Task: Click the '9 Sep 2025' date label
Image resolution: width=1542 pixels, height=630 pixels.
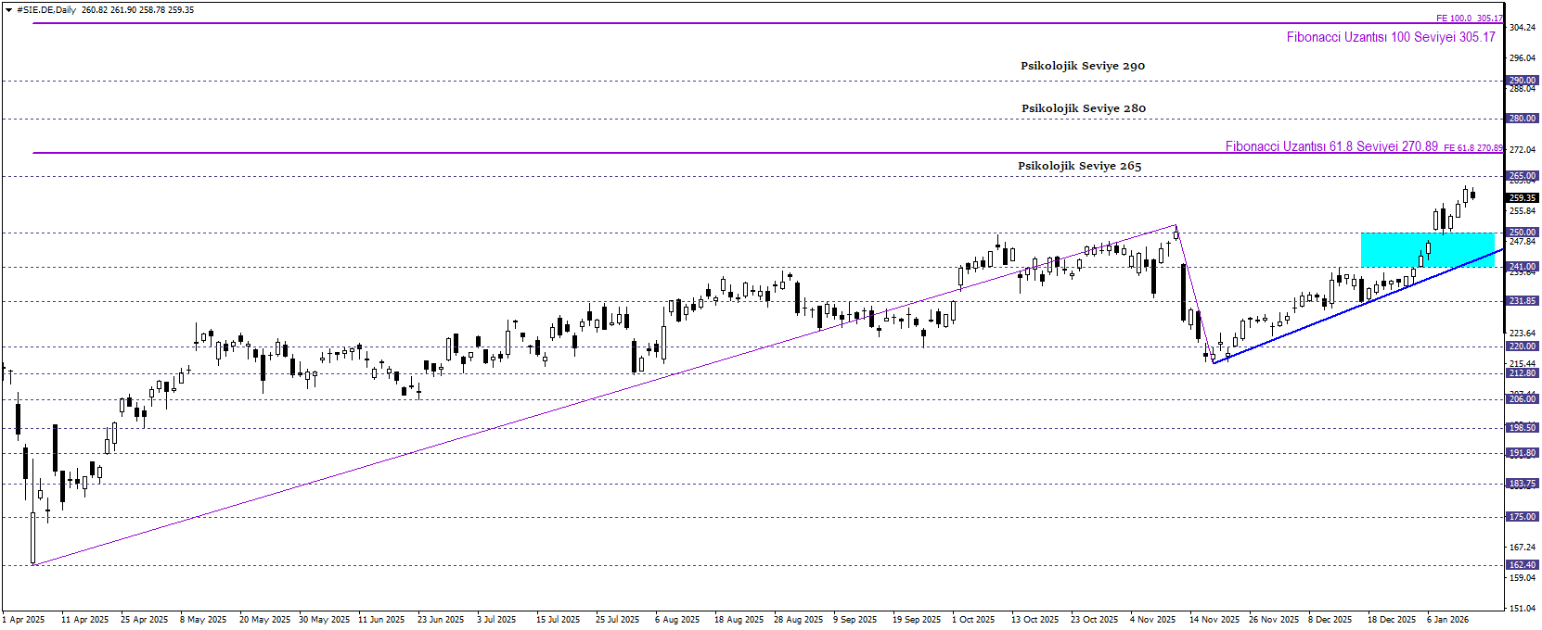Action: [855, 620]
